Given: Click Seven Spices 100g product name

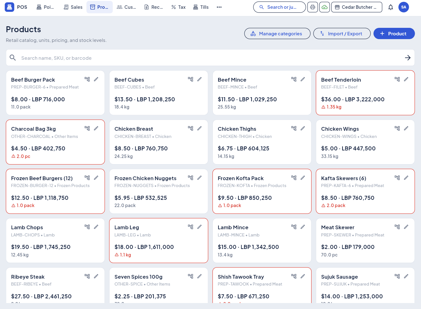Looking at the screenshot, I should pyautogui.click(x=138, y=277).
